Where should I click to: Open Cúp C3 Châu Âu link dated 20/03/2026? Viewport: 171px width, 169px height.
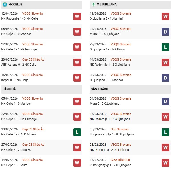click(33, 59)
